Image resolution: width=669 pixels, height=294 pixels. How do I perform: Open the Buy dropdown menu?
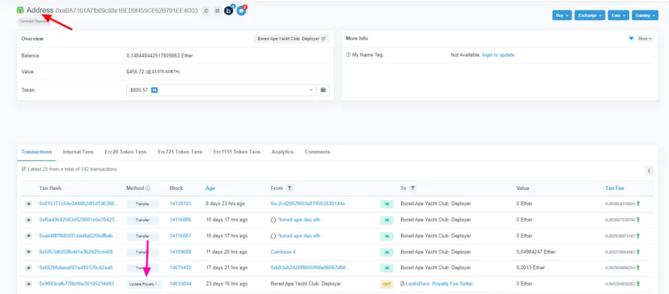click(561, 14)
